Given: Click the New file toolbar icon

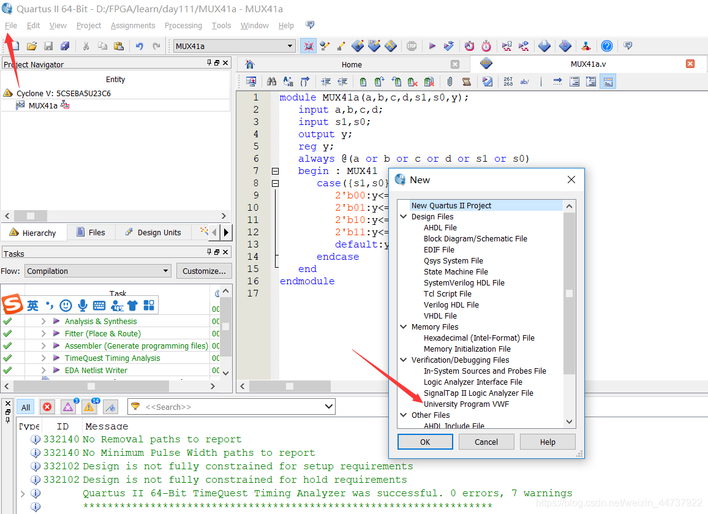Looking at the screenshot, I should pyautogui.click(x=14, y=46).
